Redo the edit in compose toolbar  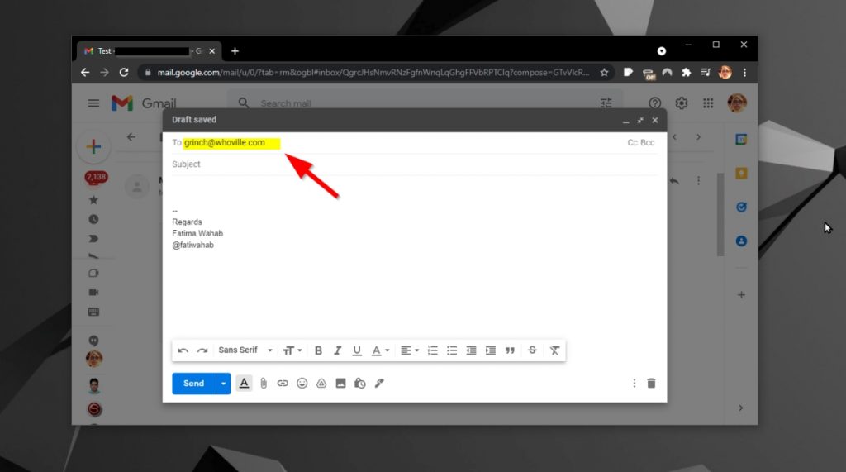coord(202,350)
